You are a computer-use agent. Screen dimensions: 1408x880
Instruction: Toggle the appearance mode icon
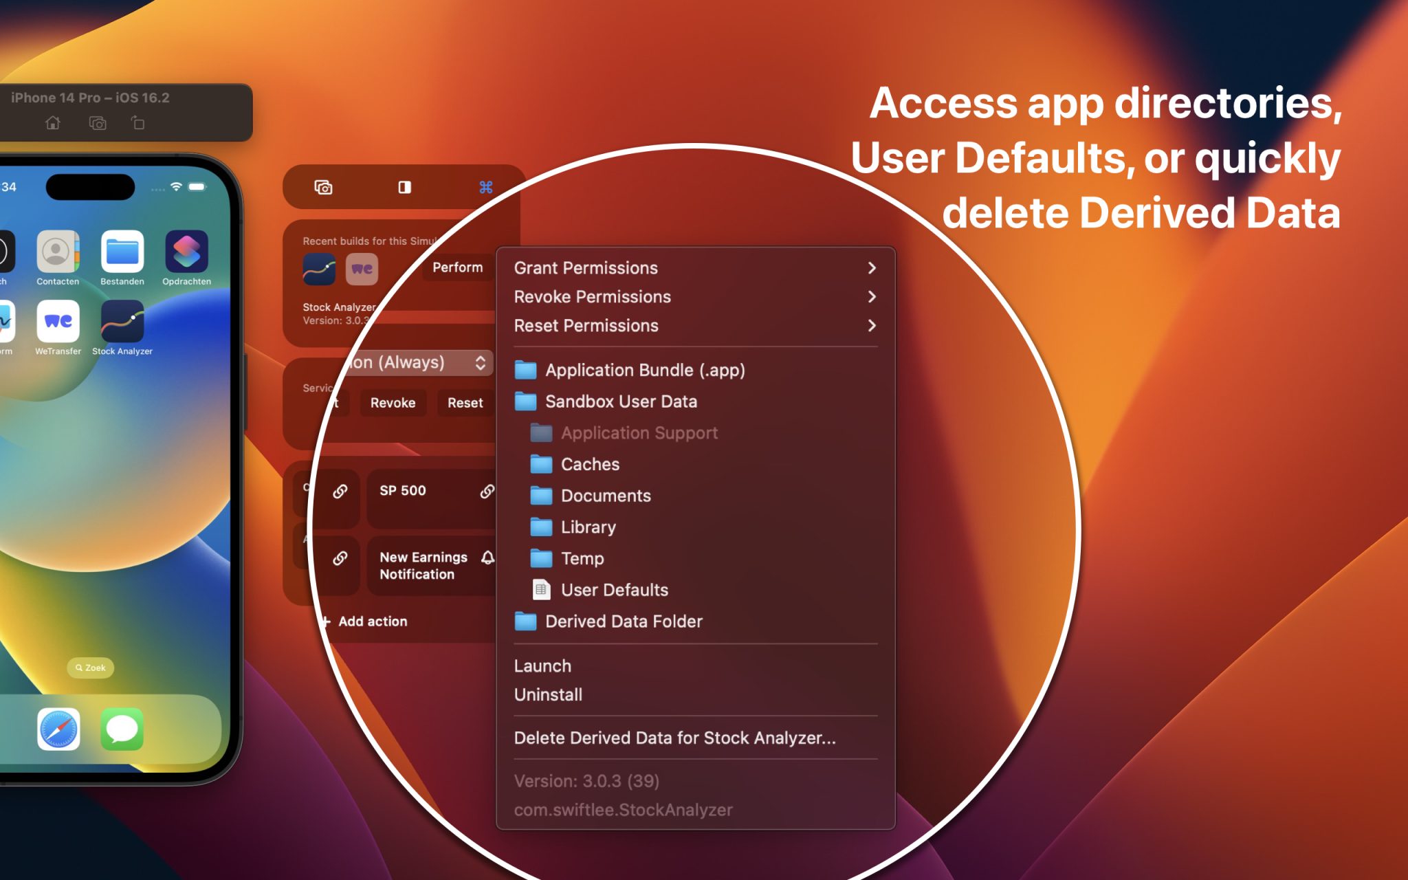pos(405,187)
